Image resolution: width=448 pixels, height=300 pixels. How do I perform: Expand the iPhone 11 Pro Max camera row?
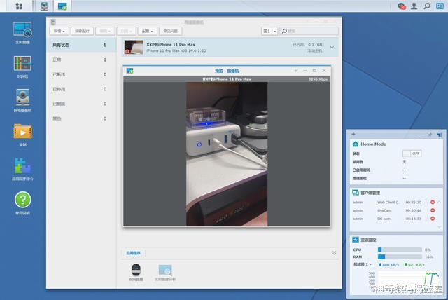click(332, 47)
